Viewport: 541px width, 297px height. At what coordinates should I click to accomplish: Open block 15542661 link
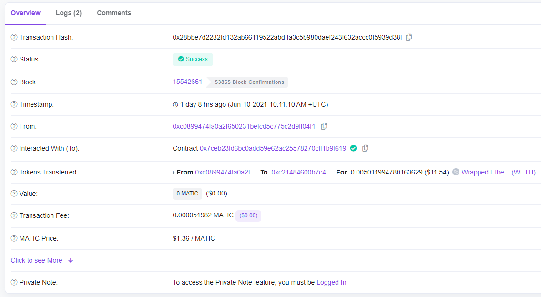tap(187, 82)
